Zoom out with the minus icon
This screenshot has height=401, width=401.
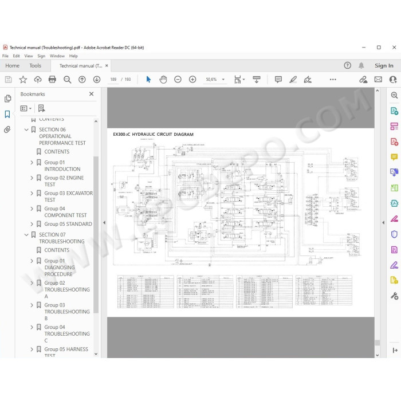point(178,80)
